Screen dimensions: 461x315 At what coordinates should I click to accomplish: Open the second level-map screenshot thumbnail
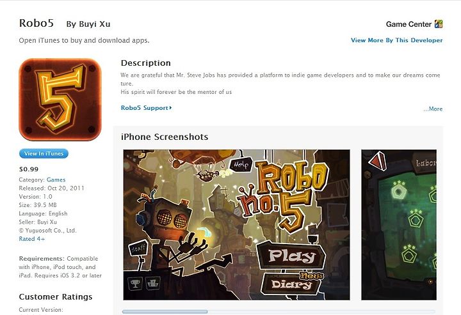pos(399,225)
